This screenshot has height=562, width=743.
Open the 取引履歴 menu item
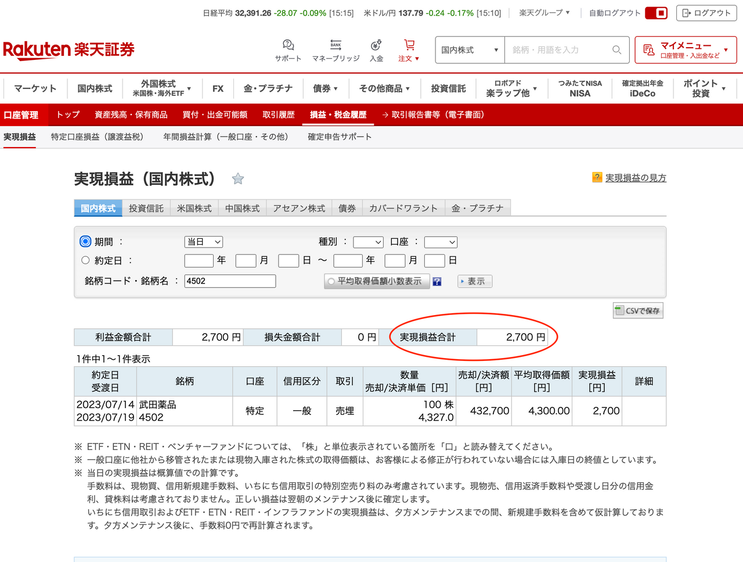click(278, 114)
